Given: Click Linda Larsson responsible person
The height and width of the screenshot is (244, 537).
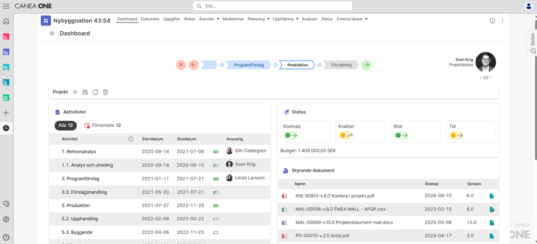Looking at the screenshot, I should [245, 178].
